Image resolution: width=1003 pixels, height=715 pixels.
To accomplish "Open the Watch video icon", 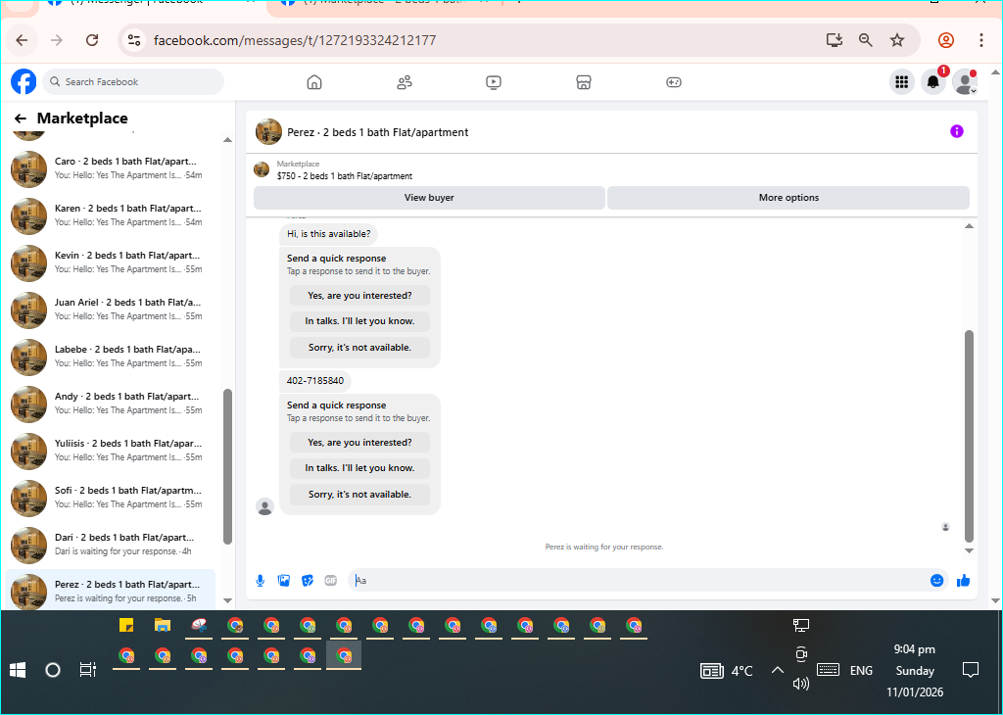I will (x=494, y=82).
